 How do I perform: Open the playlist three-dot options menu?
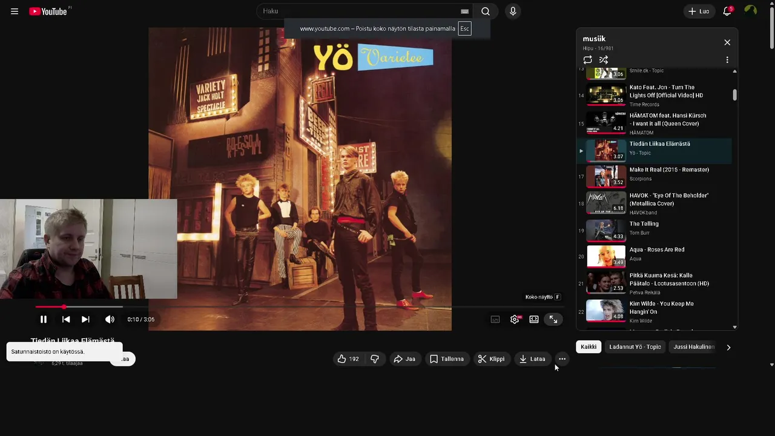click(727, 60)
